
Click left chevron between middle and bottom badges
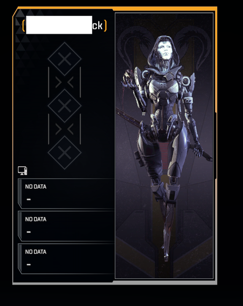point(58,129)
